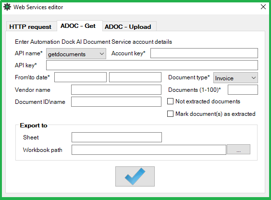
Task: Click the Sheet input field
Action: (x=117, y=137)
